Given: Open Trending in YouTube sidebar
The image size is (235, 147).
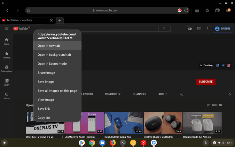Looking at the screenshot, I should click(7, 55).
